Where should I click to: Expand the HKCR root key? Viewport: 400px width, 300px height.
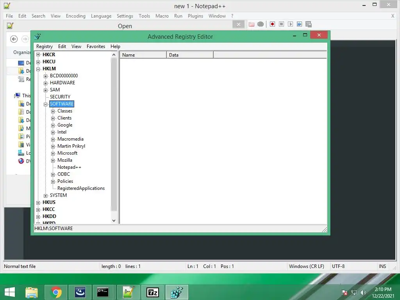tap(38, 55)
